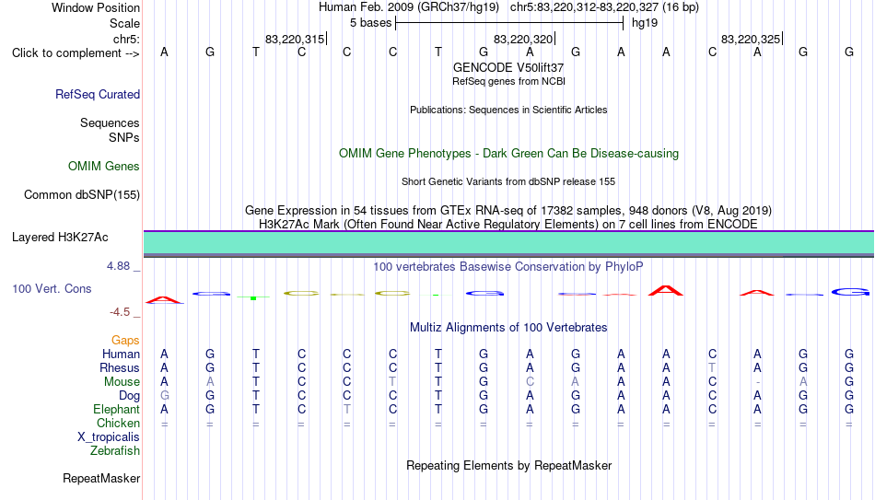Click the 'Click to complement -->' label
This screenshot has width=875, height=500.
pyautogui.click(x=76, y=53)
